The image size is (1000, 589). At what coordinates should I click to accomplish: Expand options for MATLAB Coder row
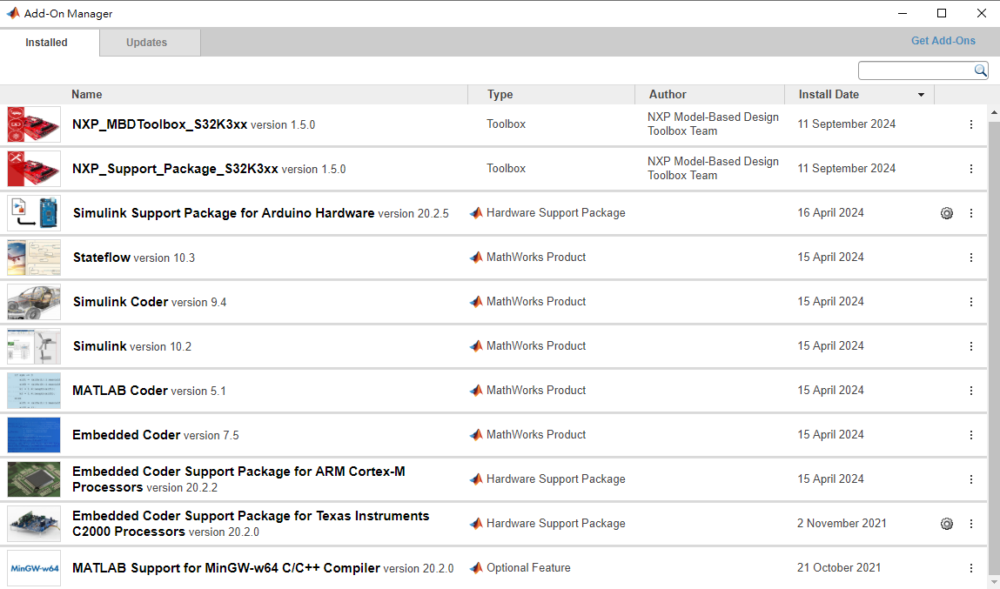pos(971,391)
